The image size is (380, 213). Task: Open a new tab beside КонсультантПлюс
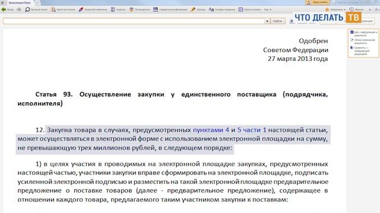pos(37,2)
